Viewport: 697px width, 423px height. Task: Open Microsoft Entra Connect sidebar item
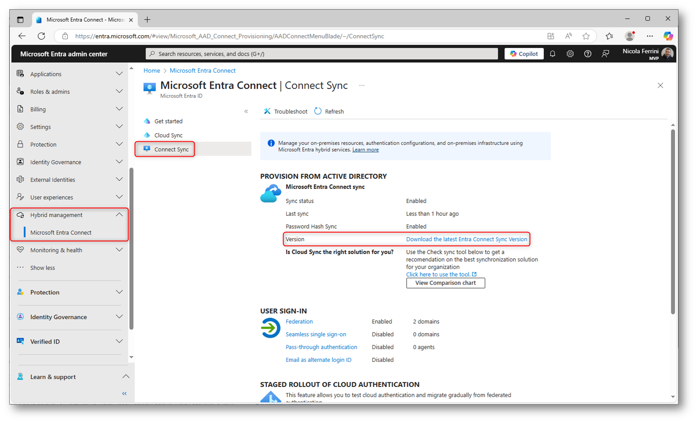coord(61,232)
